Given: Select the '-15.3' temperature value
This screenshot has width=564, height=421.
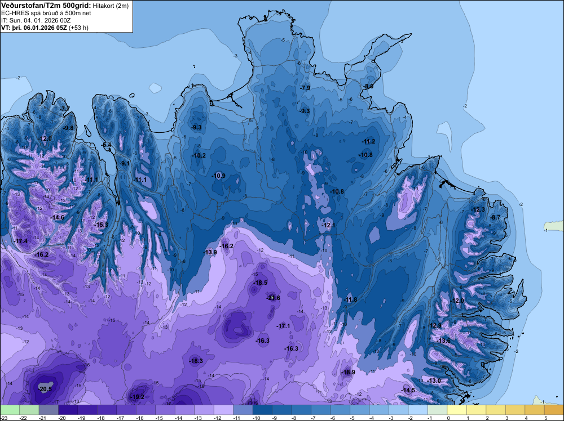Looking at the screenshot, I should click(x=101, y=225).
